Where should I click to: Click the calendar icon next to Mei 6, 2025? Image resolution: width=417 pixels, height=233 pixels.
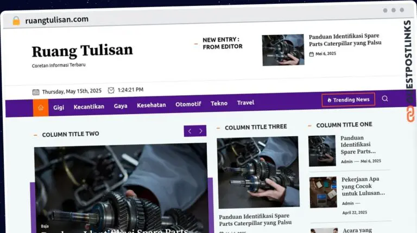(311, 54)
